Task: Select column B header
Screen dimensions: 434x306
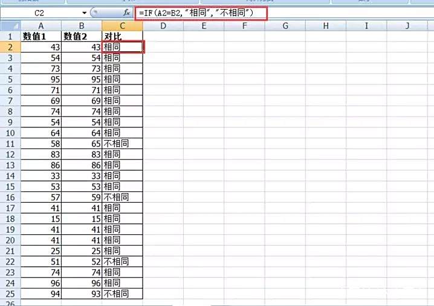Action: pyautogui.click(x=82, y=26)
